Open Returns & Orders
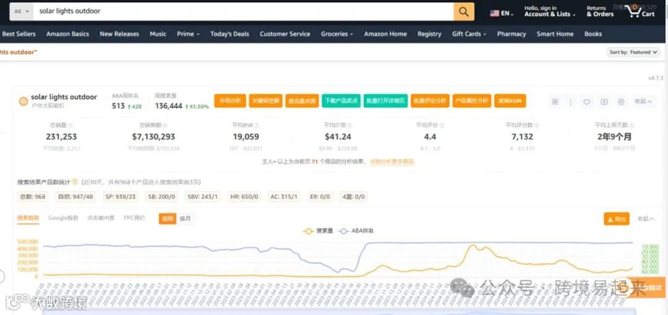 point(600,12)
